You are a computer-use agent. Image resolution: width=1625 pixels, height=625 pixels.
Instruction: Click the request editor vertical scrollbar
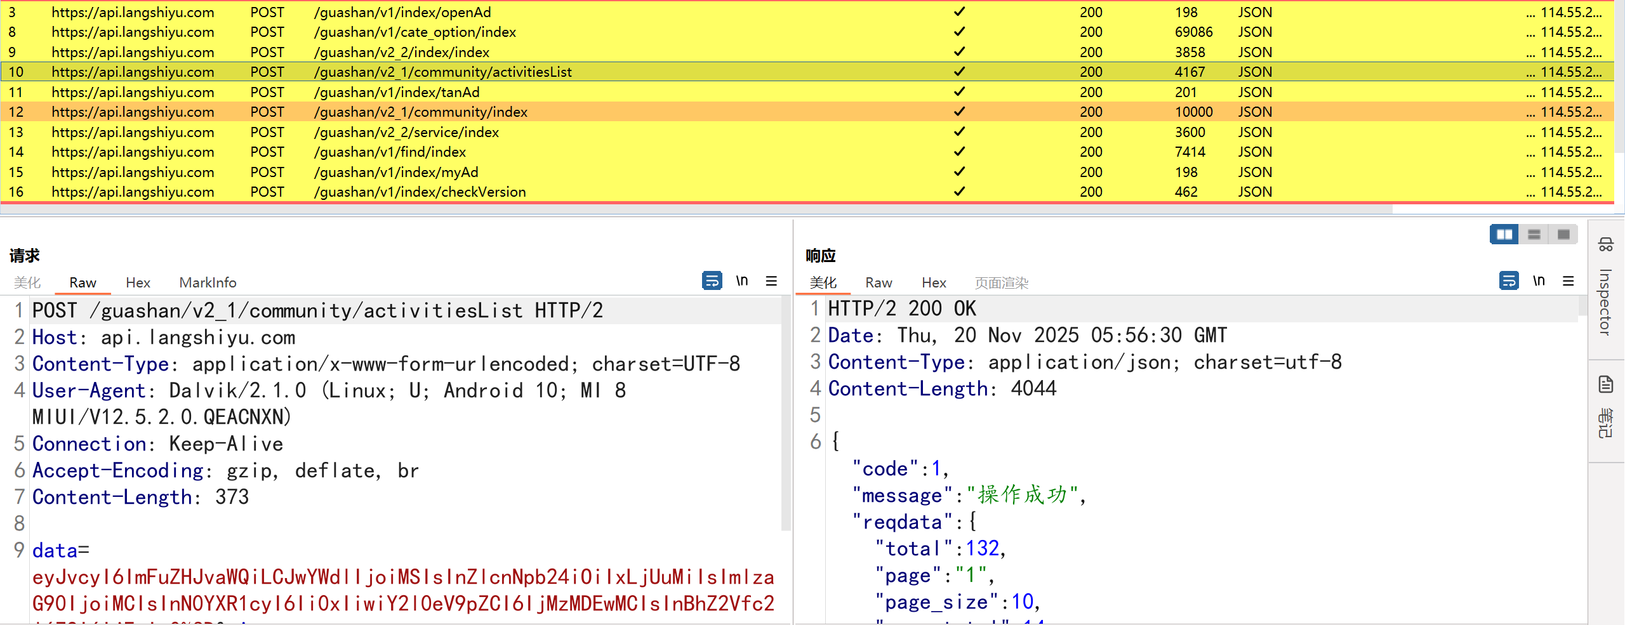point(786,412)
